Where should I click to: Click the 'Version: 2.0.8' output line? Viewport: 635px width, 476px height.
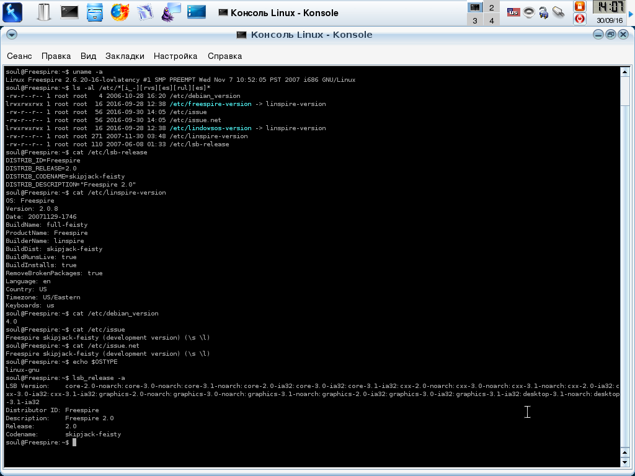(32, 209)
